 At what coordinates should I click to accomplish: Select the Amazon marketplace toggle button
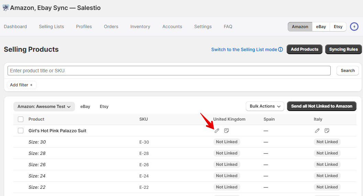pyautogui.click(x=300, y=26)
